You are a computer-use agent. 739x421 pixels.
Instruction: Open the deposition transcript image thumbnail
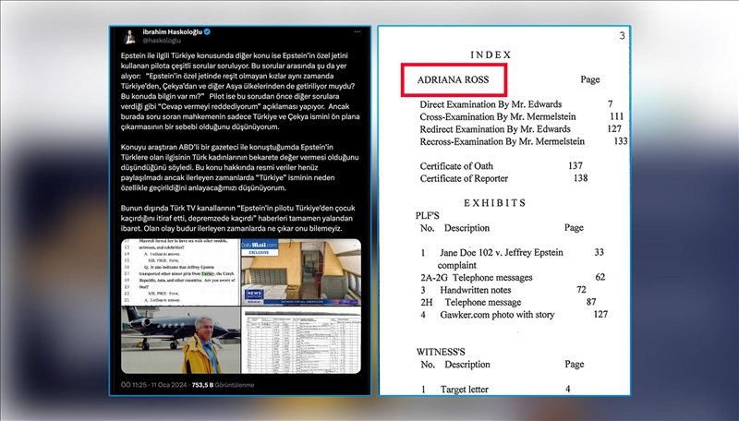180,272
